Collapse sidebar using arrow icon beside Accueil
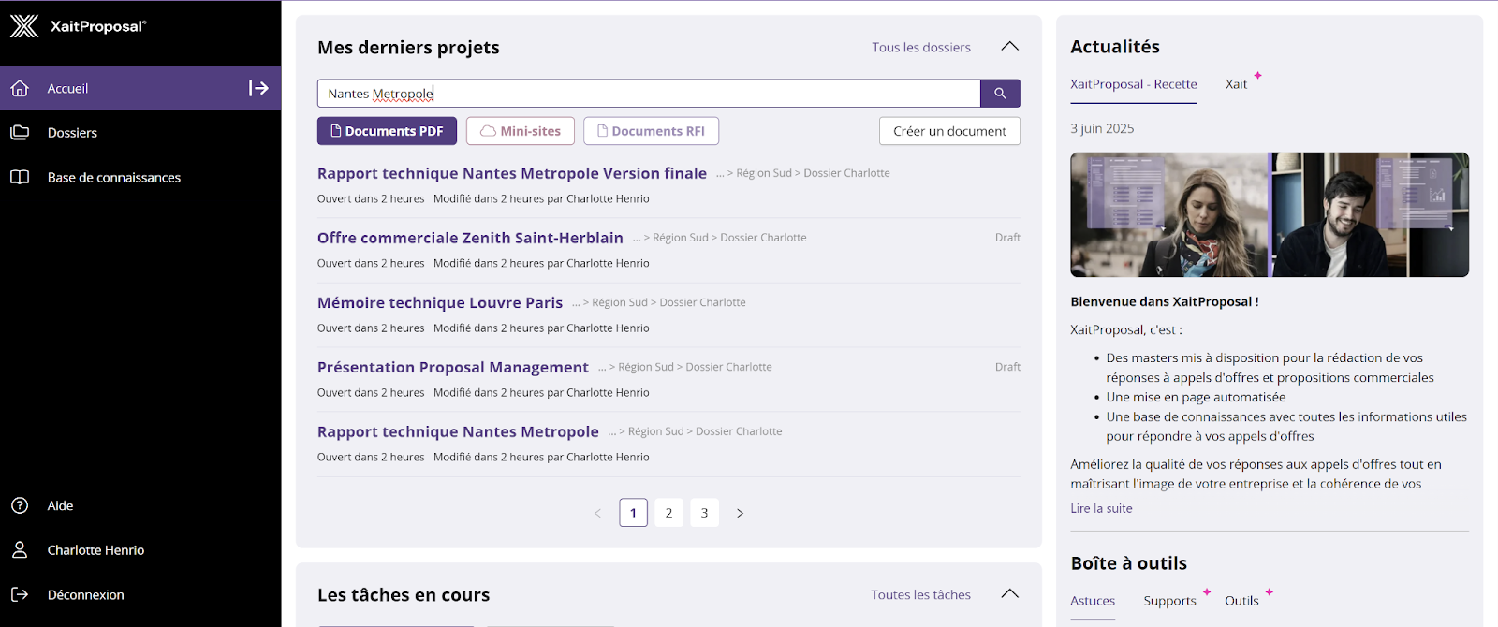1498x627 pixels. tap(258, 88)
